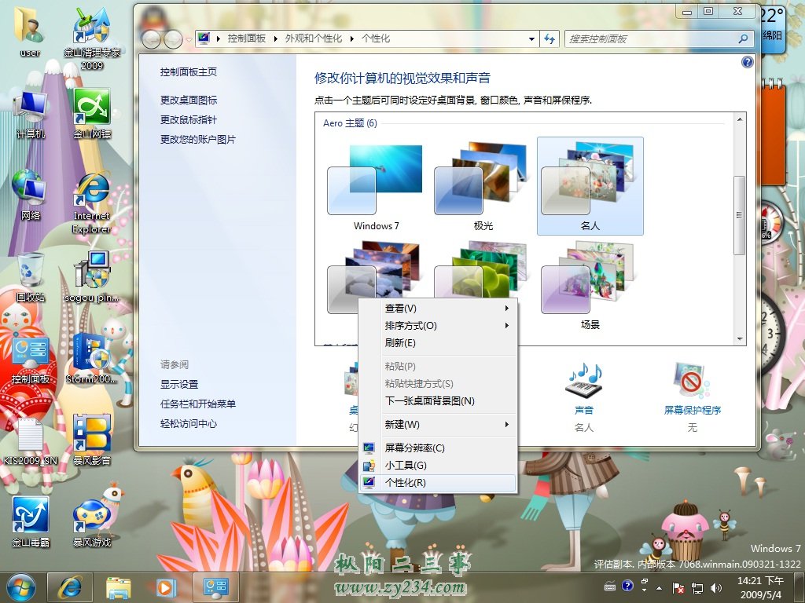Click the help question mark tray icon
Image resolution: width=805 pixels, height=603 pixels.
click(x=627, y=586)
